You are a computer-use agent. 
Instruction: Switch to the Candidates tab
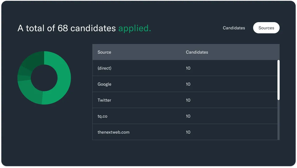[x=234, y=28]
